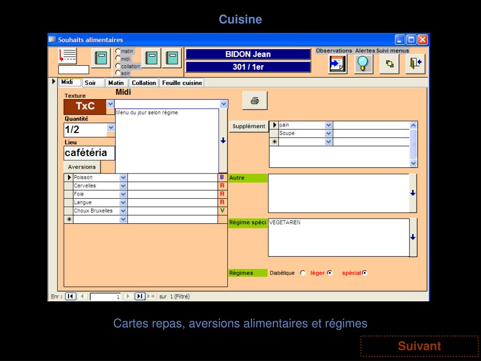This screenshot has width=481, height=361.
Task: Select the Cervelles row with its row selector
Action: tap(69, 186)
